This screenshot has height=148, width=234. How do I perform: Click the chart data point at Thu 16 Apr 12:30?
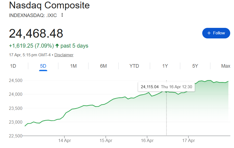pyautogui.click(x=166, y=92)
